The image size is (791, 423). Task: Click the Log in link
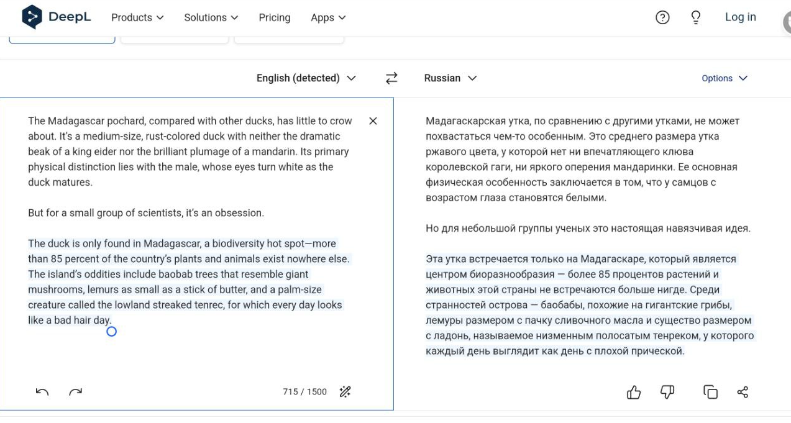pyautogui.click(x=741, y=17)
